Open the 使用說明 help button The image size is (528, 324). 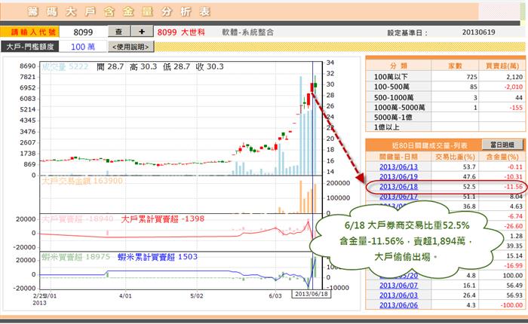click(x=130, y=47)
